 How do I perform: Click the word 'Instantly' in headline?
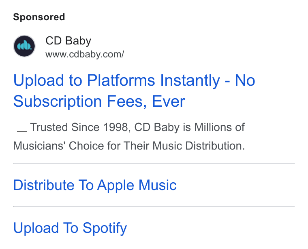190,80
